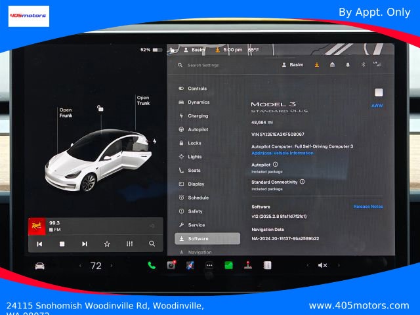420x315 pixels.
Task: Open the Release Notes link
Action: 368,207
